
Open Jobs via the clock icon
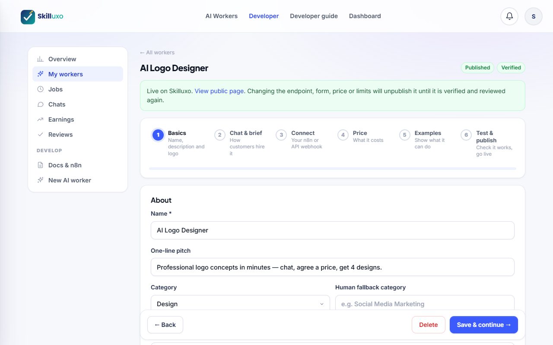(x=40, y=89)
